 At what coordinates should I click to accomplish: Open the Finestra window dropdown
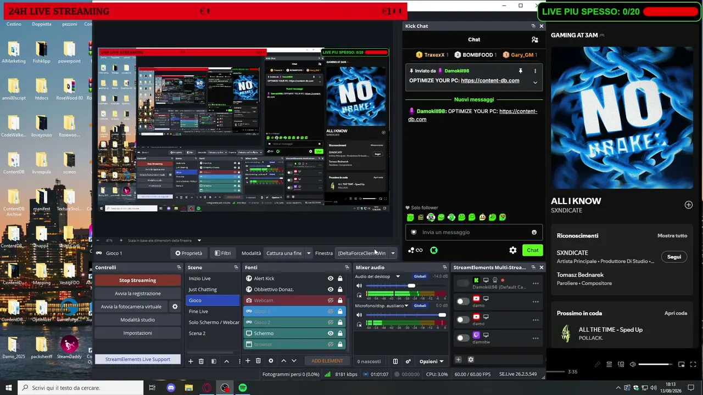point(366,253)
